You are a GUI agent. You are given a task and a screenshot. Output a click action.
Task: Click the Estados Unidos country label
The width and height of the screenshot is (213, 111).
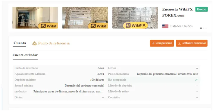pos(181,26)
